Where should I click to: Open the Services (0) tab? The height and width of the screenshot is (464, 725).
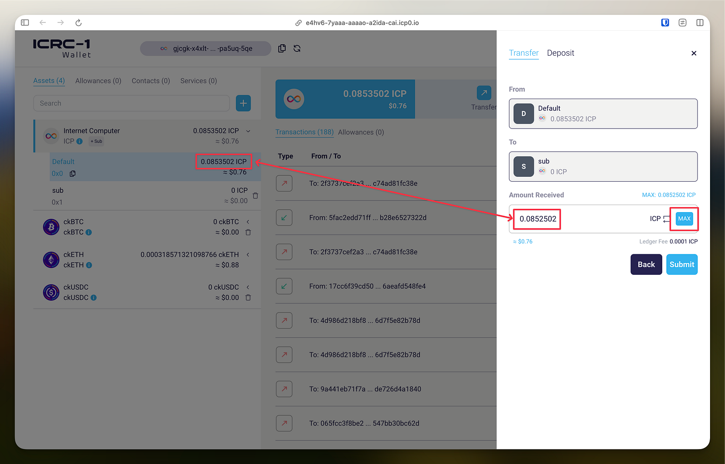pyautogui.click(x=199, y=81)
